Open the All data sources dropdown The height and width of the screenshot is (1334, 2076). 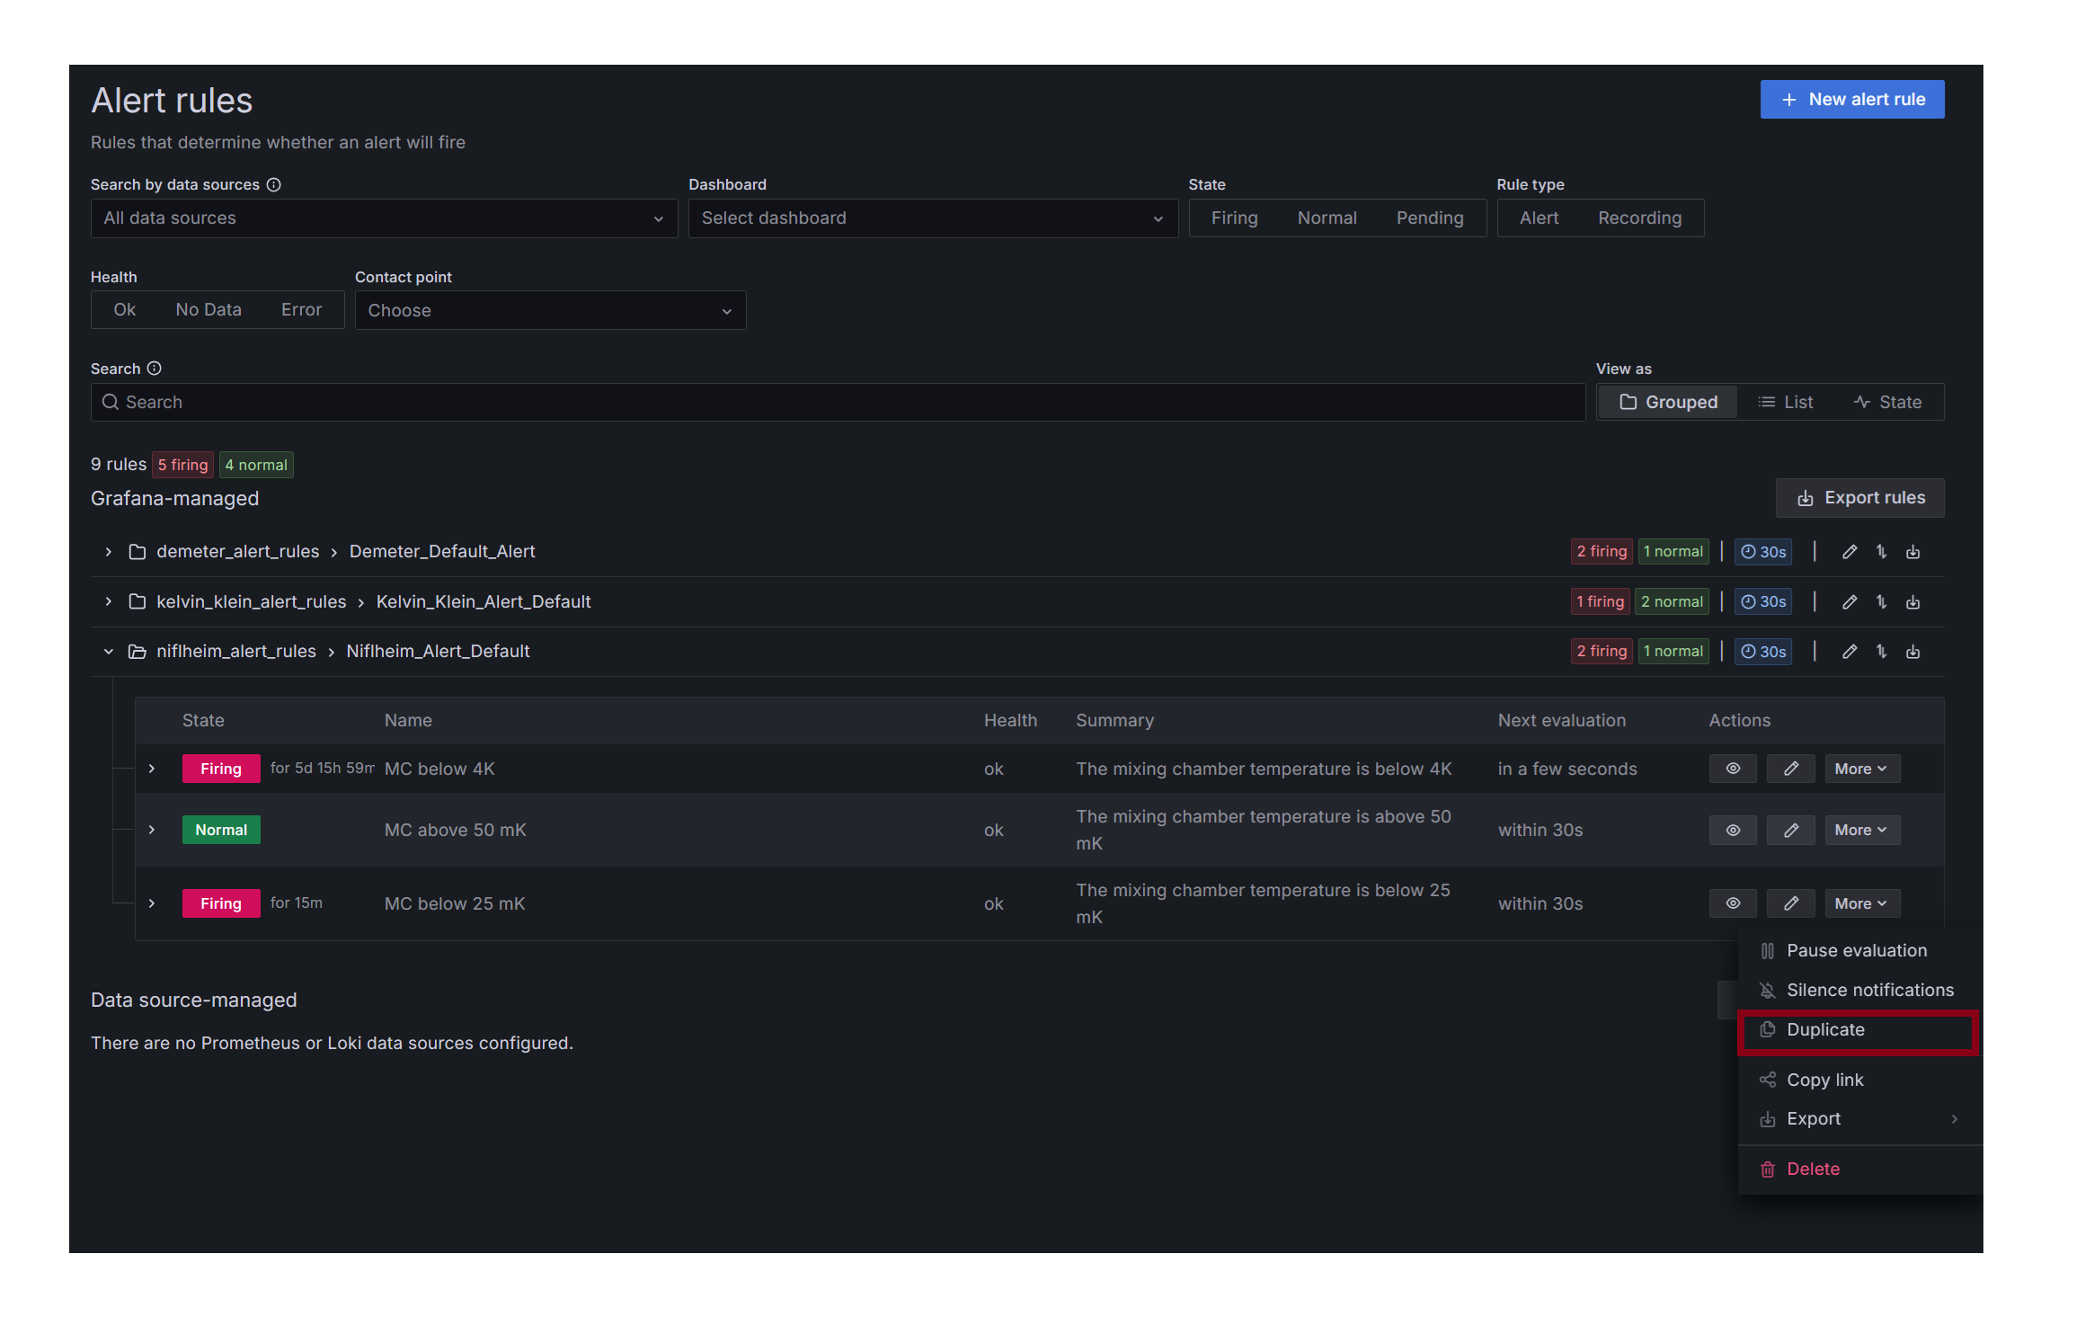pyautogui.click(x=384, y=218)
